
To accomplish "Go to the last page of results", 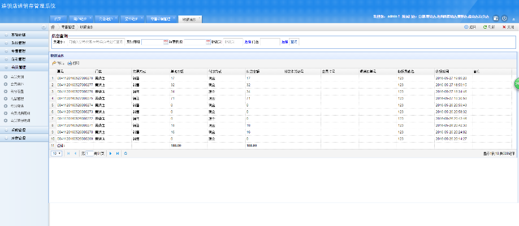I will point(118,154).
